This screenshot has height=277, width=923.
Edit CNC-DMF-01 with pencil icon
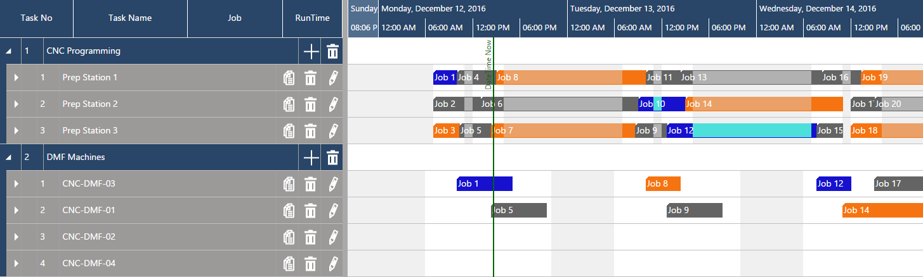333,211
